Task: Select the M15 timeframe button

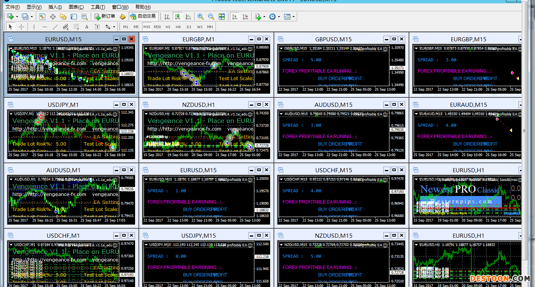Action: click(147, 27)
